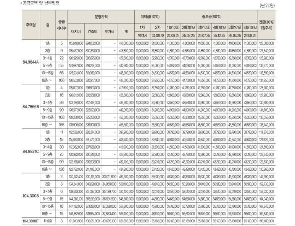
Task: Click total price 566,100,000
Action: point(126,213)
